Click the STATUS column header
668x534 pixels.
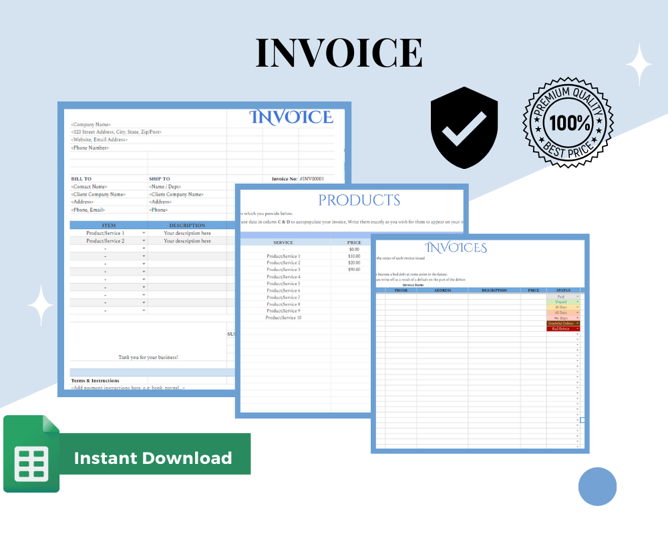563,290
